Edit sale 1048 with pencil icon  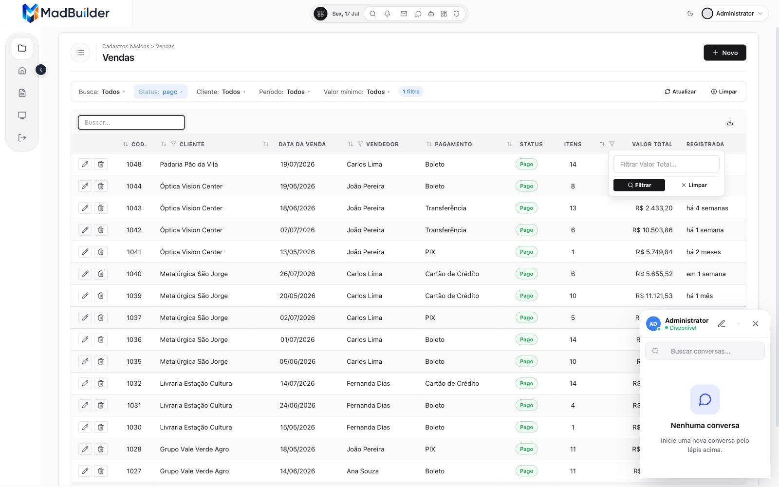pos(85,164)
